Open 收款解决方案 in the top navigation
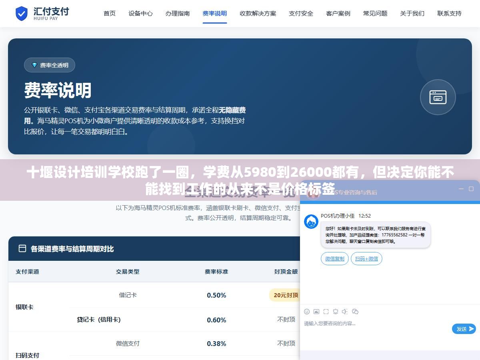 (258, 13)
